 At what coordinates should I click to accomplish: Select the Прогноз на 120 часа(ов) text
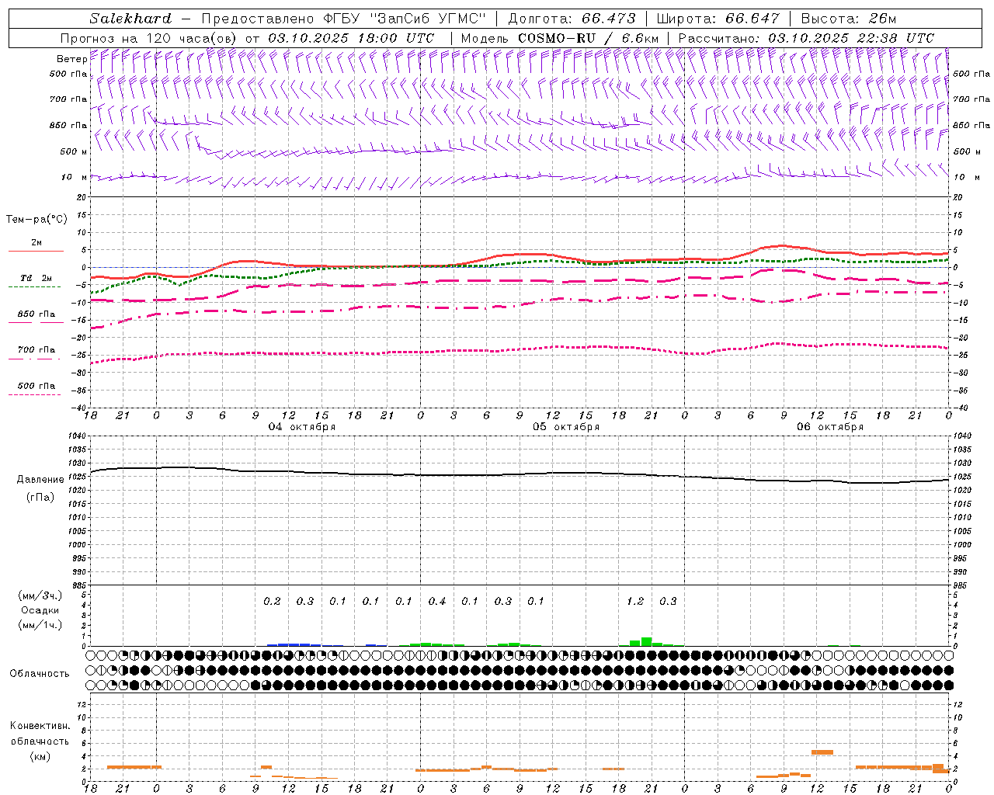coord(150,38)
